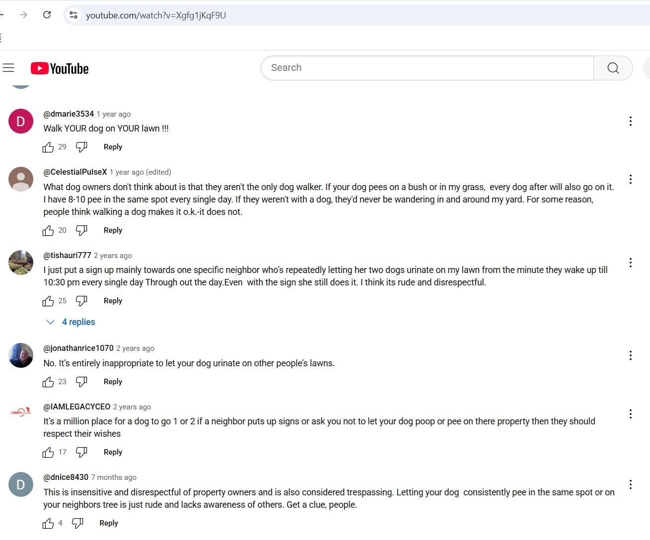Image resolution: width=650 pixels, height=540 pixels.
Task: Reload the page in the browser
Action: 47,15
